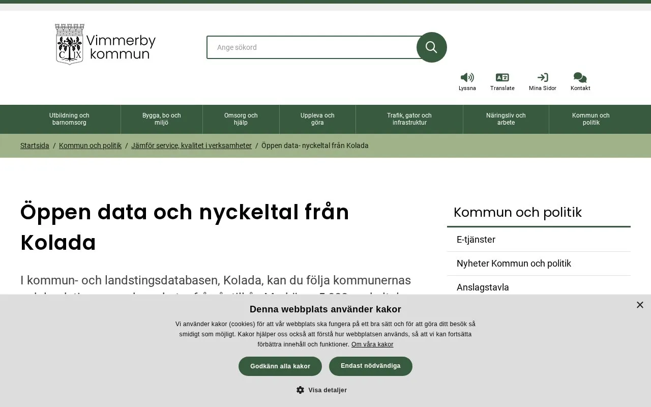Accept cookies with Godkänn alla kakor
Viewport: 651px width, 407px height.
click(x=280, y=366)
